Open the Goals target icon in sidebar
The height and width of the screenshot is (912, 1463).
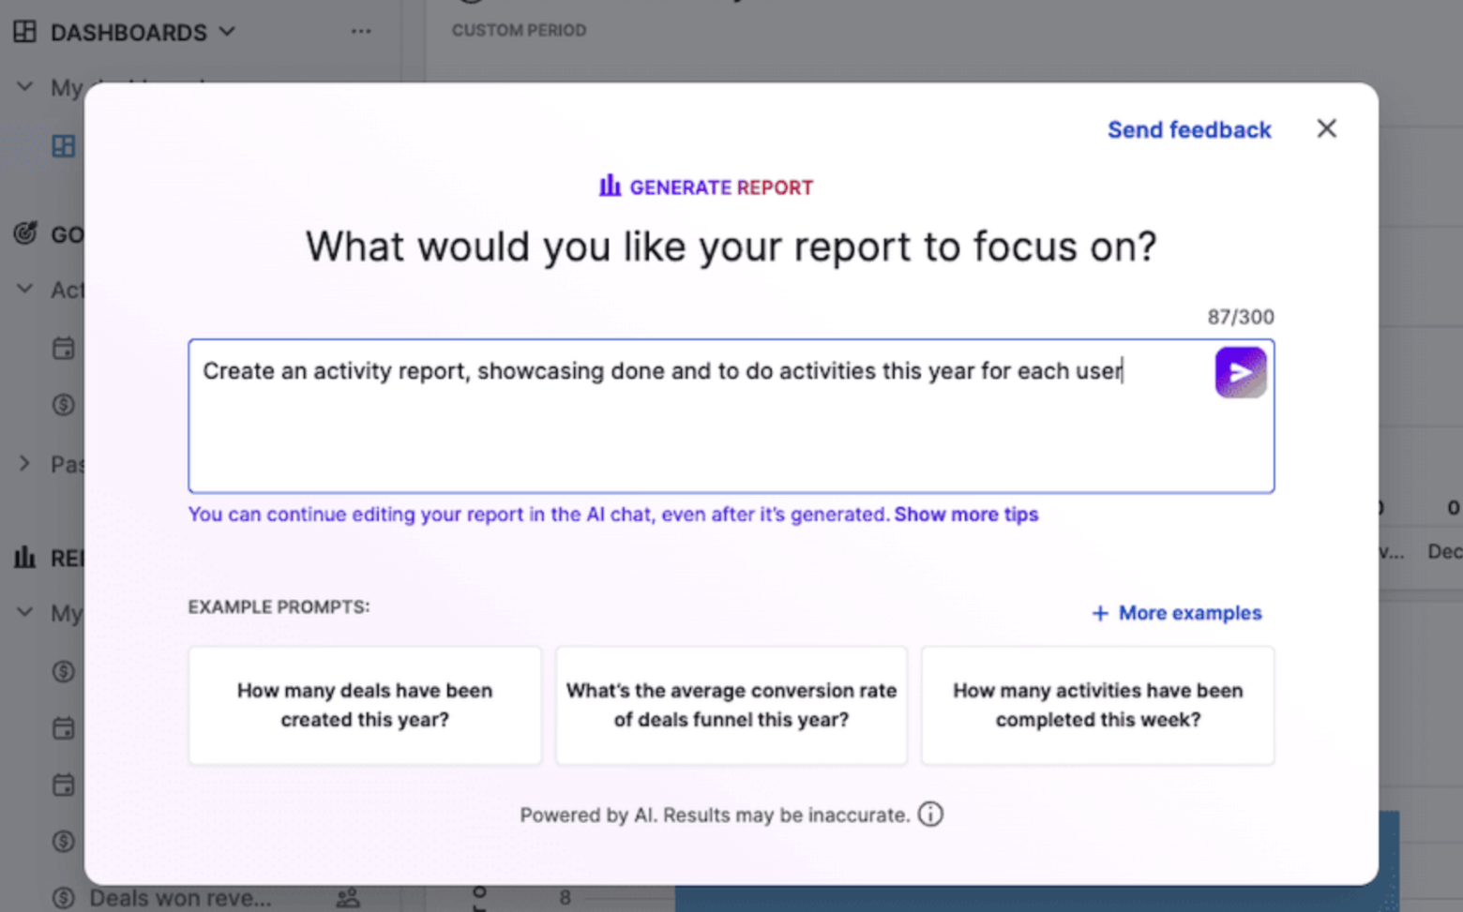pos(24,233)
